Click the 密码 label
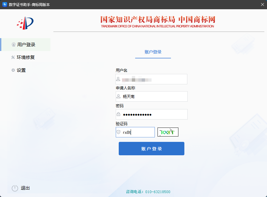 120,106
